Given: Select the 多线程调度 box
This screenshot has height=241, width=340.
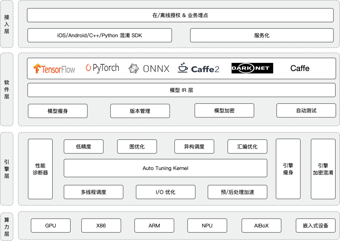Looking at the screenshot, I should point(93,192).
